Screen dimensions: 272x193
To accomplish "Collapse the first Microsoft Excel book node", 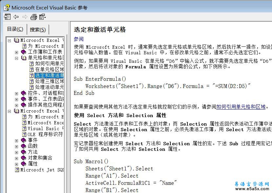I will tap(10, 41).
